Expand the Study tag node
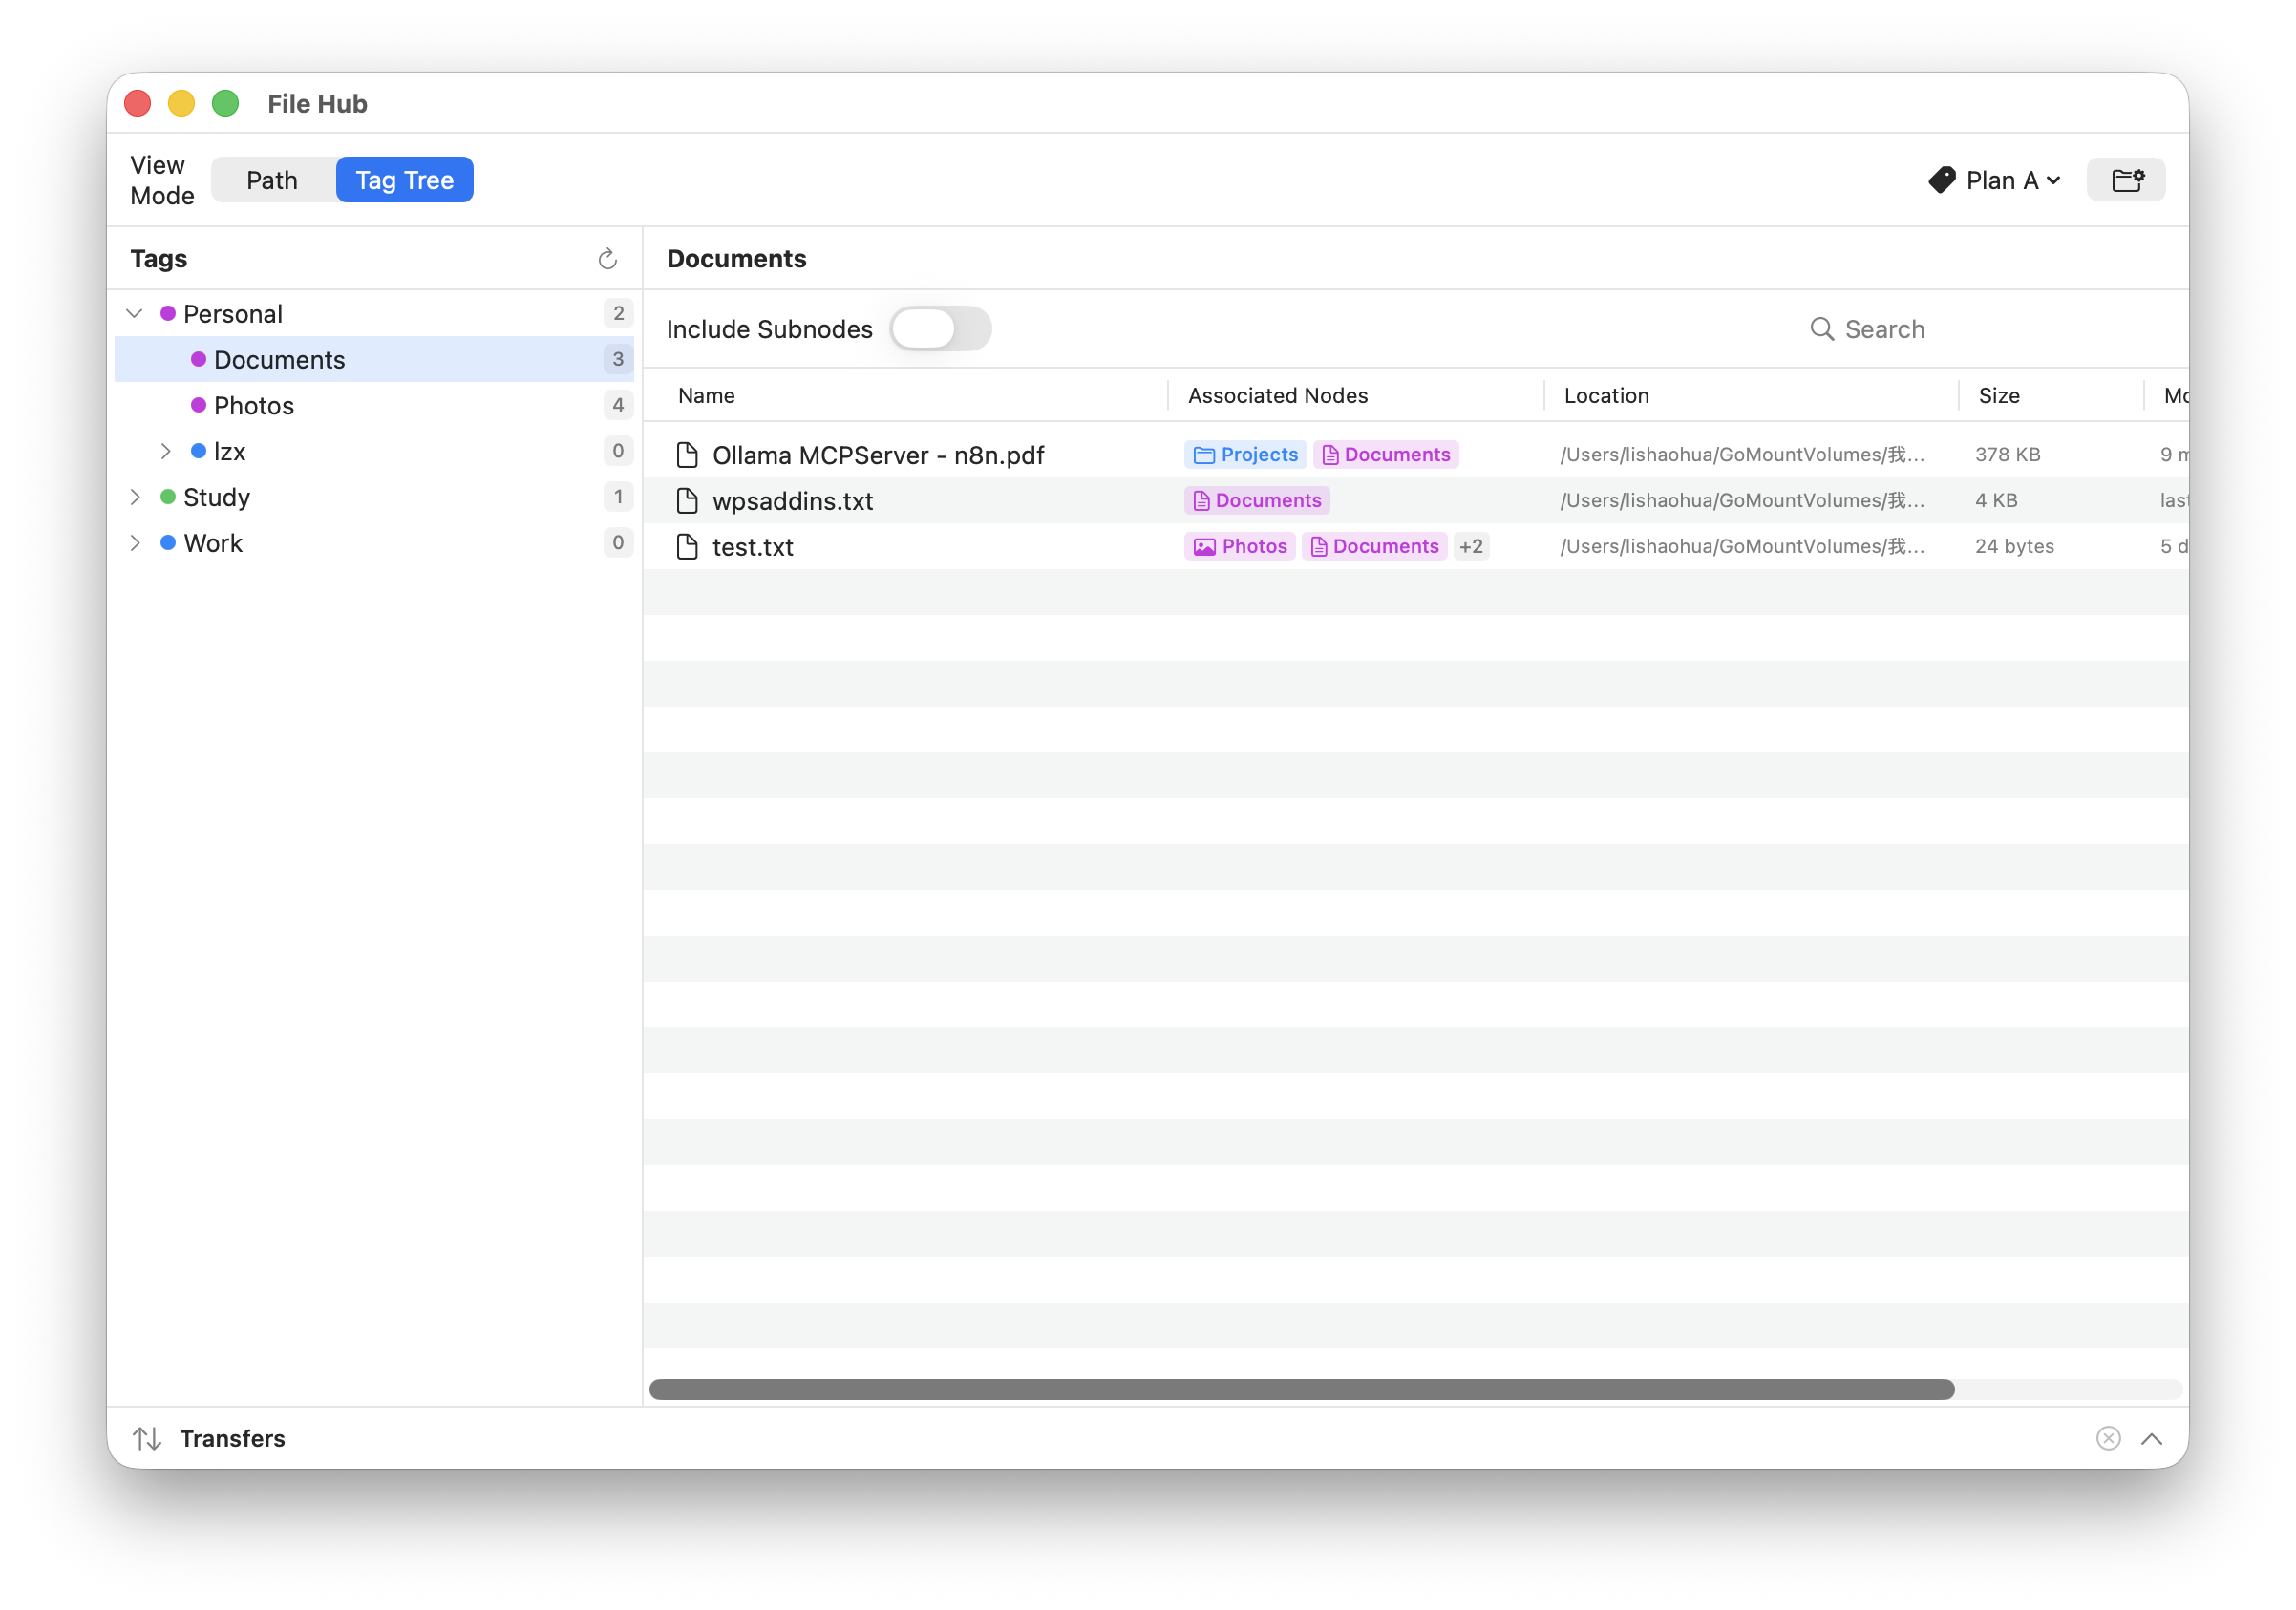This screenshot has width=2296, height=1610. click(x=135, y=497)
